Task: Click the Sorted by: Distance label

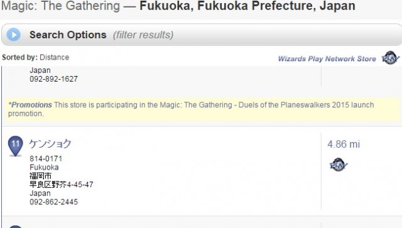Action: [x=36, y=57]
